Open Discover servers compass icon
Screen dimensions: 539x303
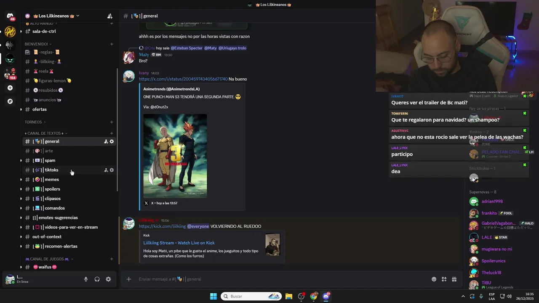click(x=10, y=101)
